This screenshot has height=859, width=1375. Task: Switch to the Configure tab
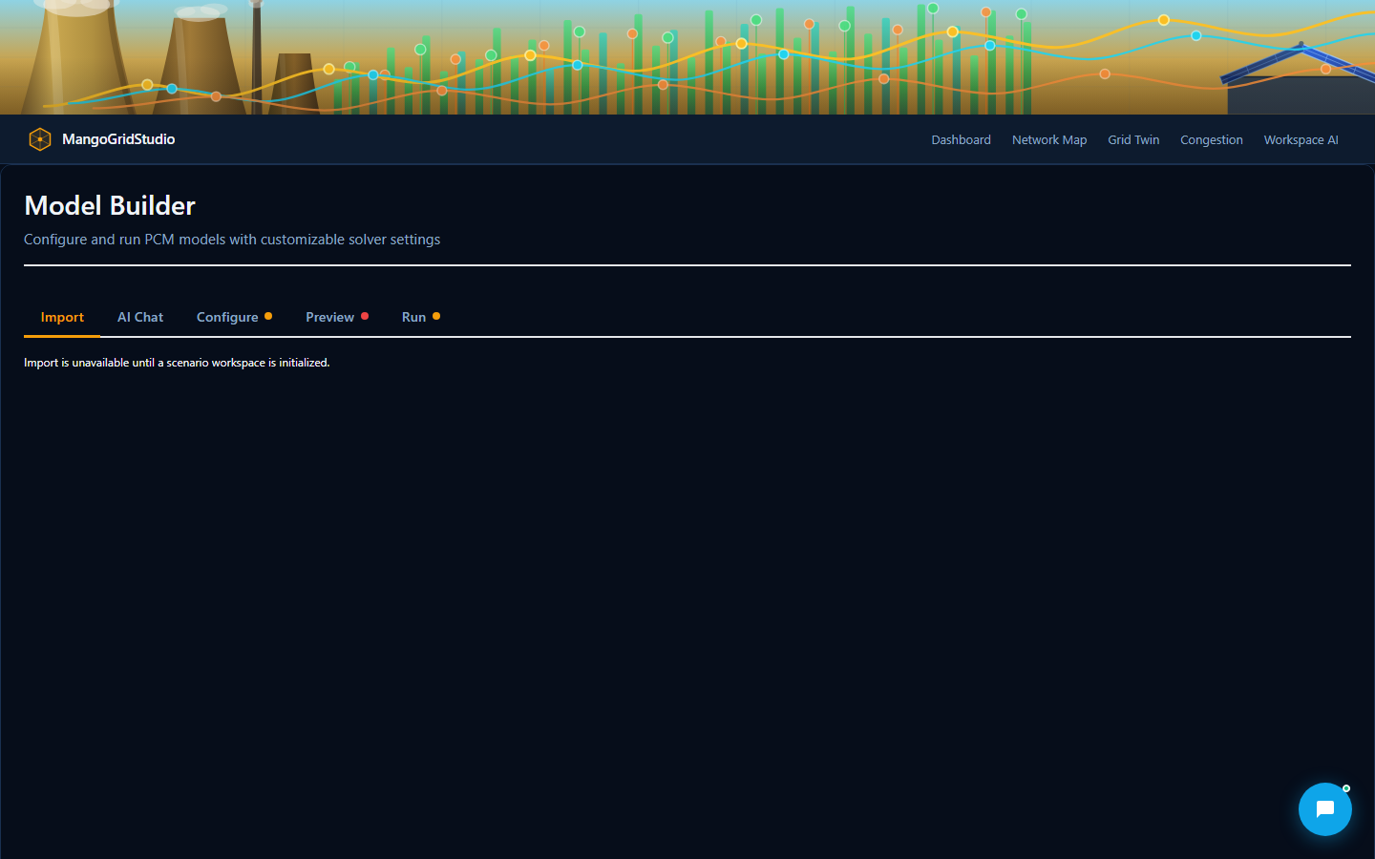(234, 317)
